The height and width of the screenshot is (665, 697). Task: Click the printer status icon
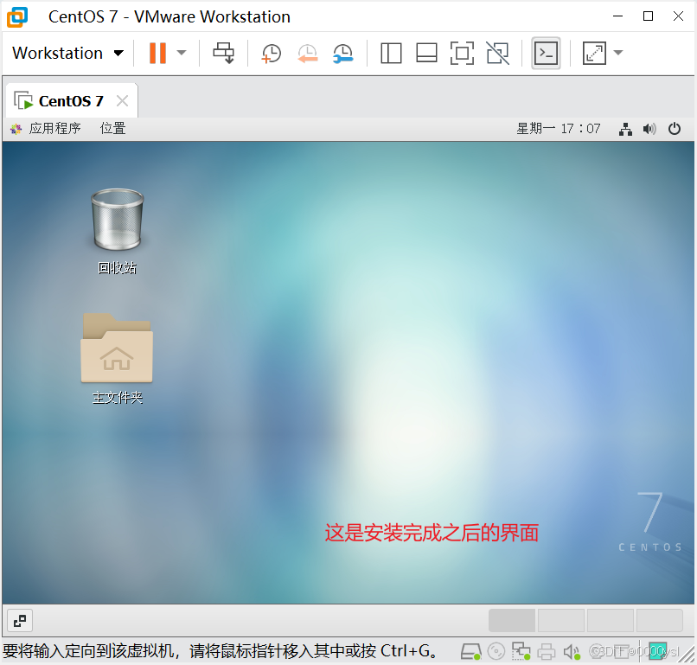(x=547, y=652)
